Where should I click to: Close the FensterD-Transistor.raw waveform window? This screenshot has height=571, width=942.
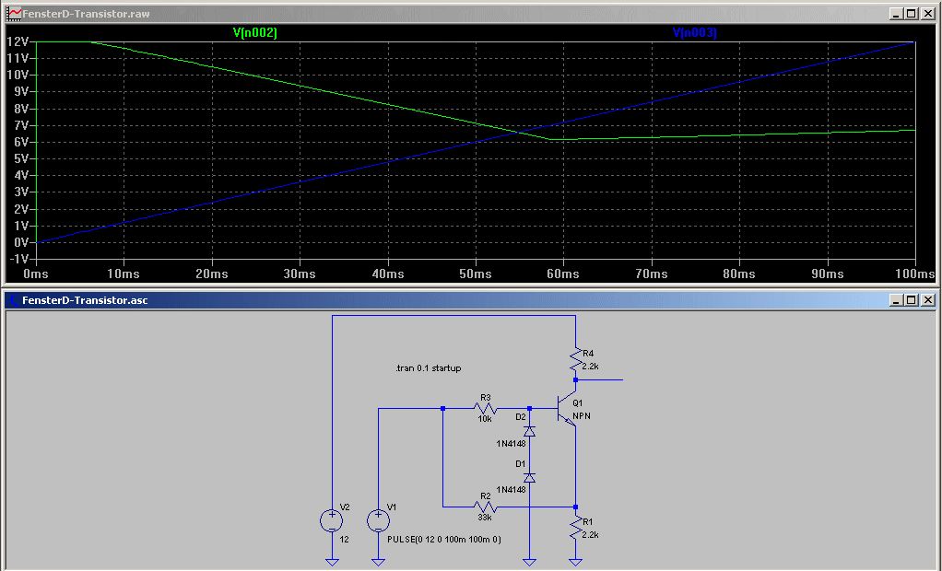click(x=927, y=13)
